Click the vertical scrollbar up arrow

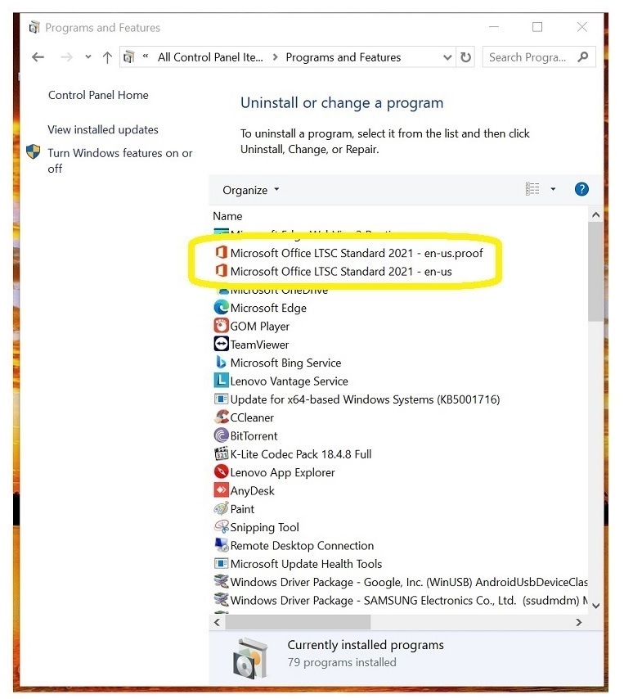(x=595, y=215)
